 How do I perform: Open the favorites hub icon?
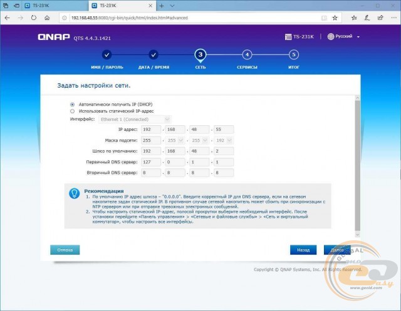pyautogui.click(x=354, y=18)
